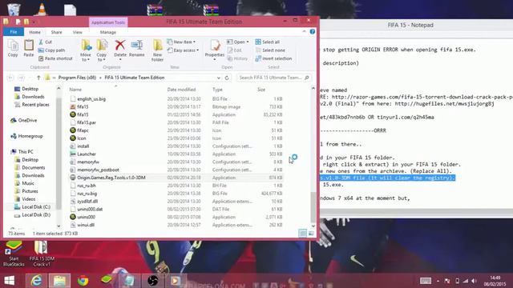
Task: Click Select none in ribbon
Action: pyautogui.click(x=270, y=50)
